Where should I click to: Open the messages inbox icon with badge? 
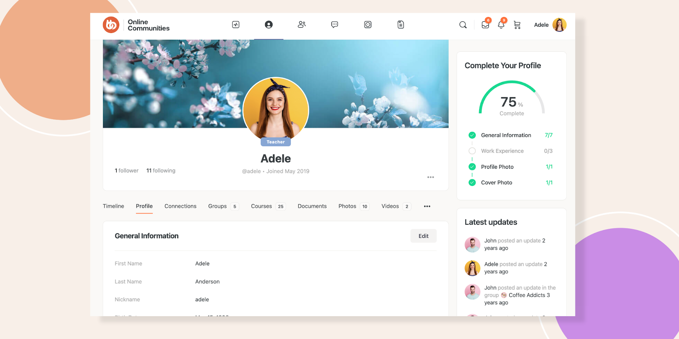(x=485, y=25)
